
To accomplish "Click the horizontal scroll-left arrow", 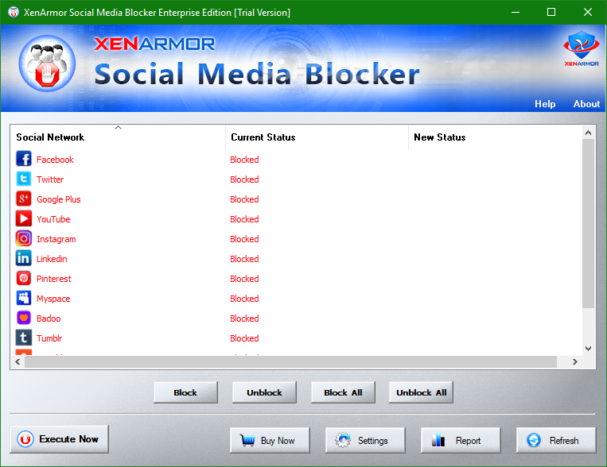I will 18,362.
